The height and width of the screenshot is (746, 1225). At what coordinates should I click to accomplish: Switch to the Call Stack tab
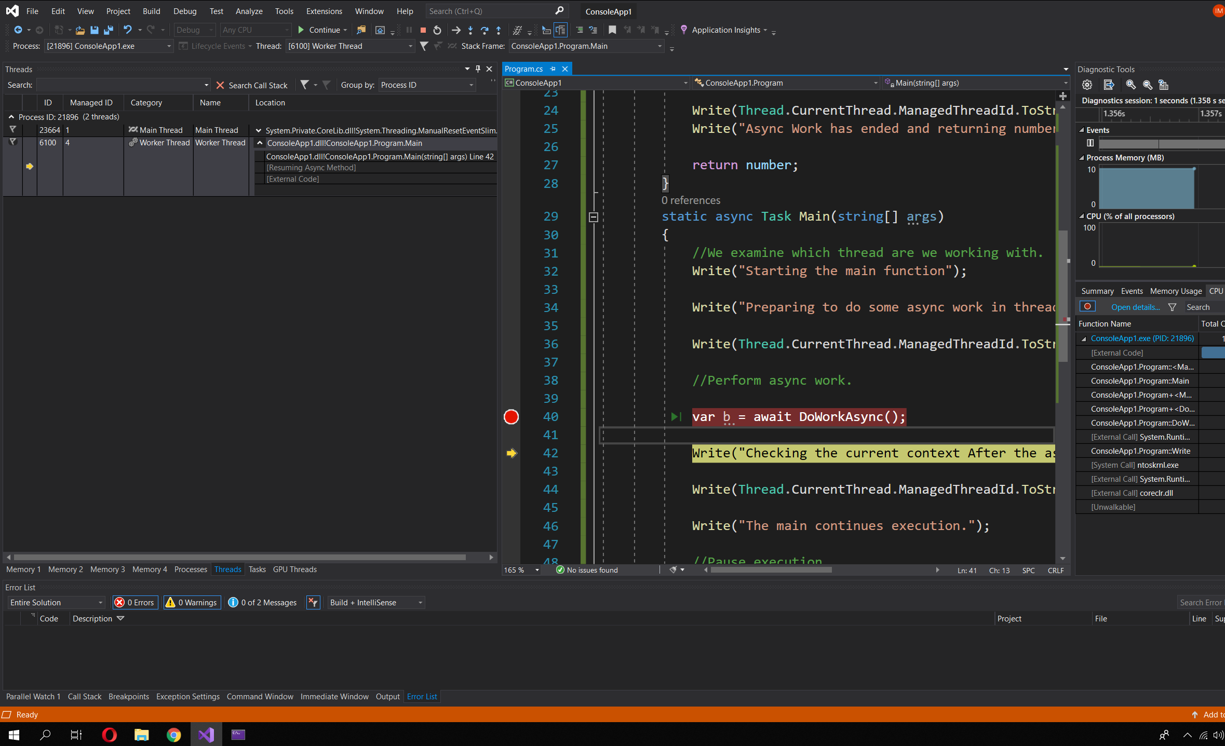pyautogui.click(x=84, y=696)
